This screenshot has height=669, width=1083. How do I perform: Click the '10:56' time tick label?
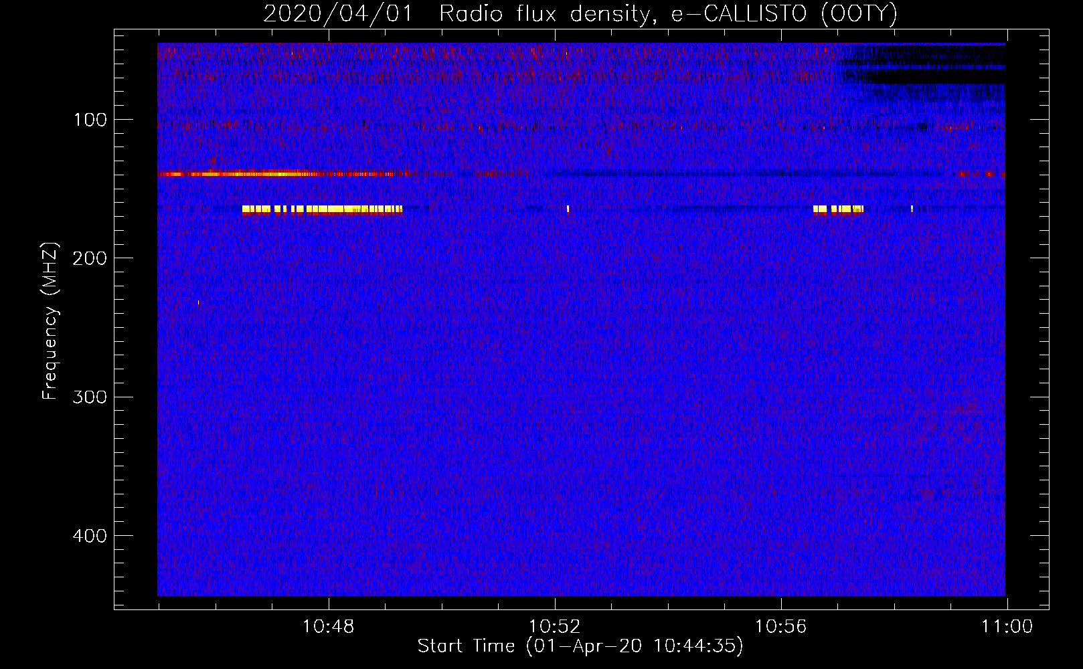coord(781,627)
